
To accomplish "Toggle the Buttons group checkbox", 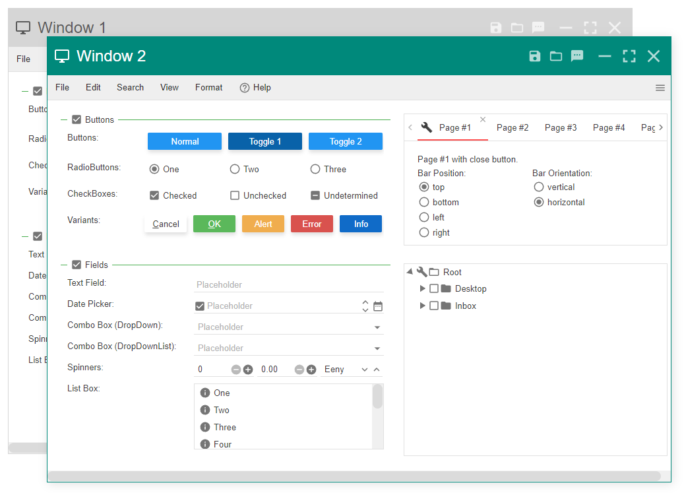I will click(77, 119).
